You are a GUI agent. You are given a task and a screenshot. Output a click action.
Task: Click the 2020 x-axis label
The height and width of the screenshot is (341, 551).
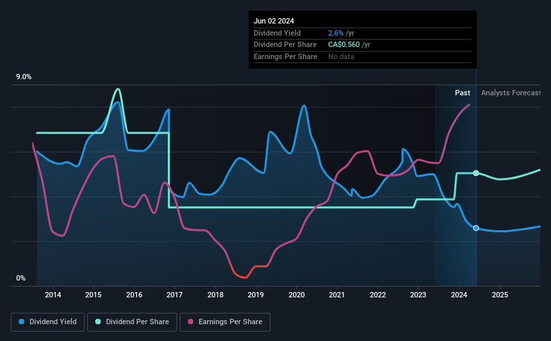(x=297, y=295)
